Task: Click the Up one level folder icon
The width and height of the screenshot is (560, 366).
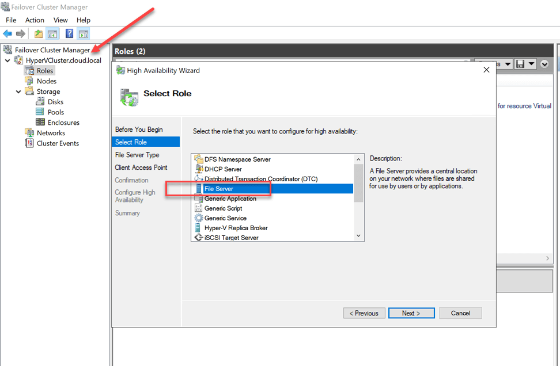Action: tap(38, 34)
